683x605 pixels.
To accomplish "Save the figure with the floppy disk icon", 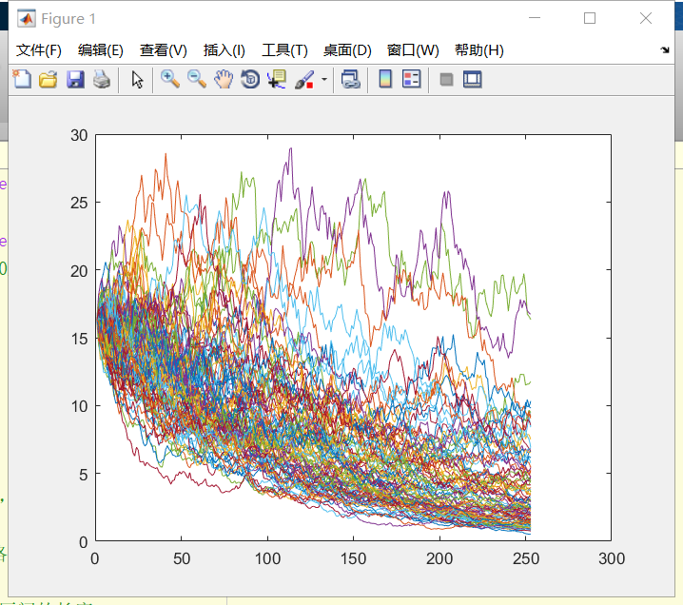I will pos(75,80).
